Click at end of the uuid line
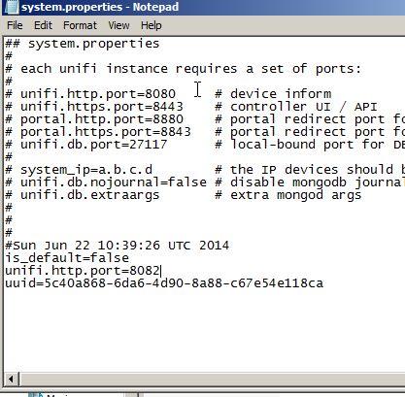Image resolution: width=405 pixels, height=397 pixels. [x=323, y=283]
